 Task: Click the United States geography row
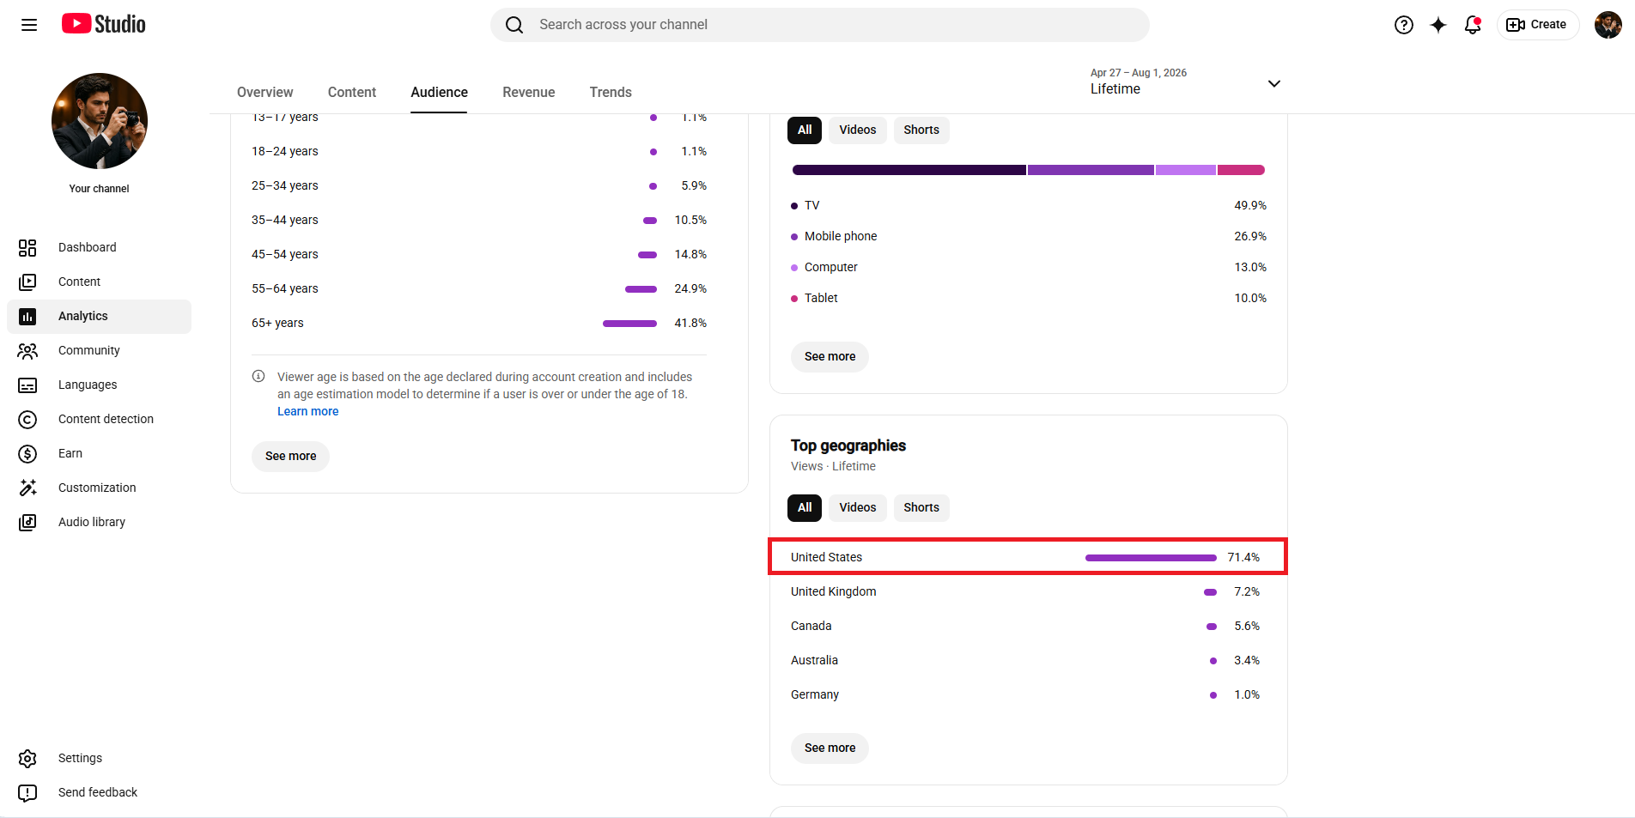click(1028, 557)
